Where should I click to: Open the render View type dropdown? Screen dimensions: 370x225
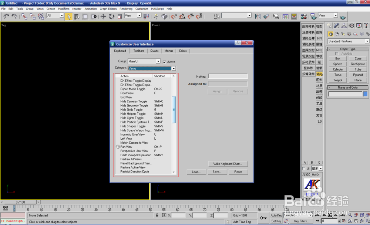pos(328,16)
